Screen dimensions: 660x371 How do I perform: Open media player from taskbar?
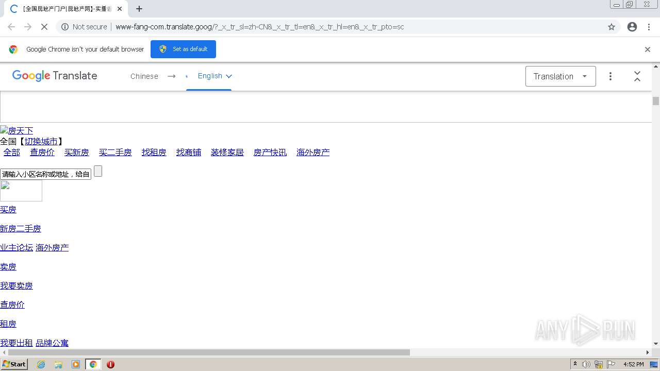(76, 364)
